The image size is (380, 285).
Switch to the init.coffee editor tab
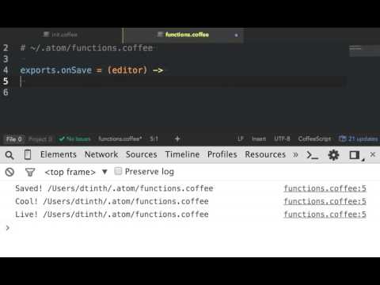(61, 35)
